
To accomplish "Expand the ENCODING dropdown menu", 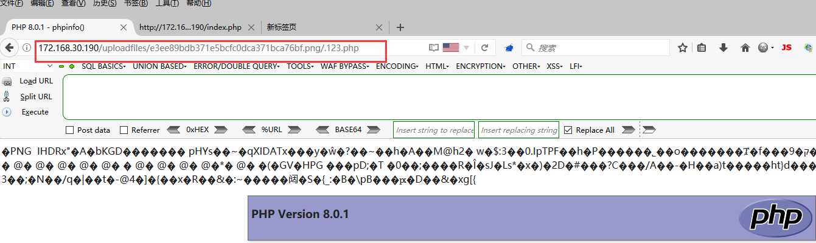I will (x=397, y=66).
